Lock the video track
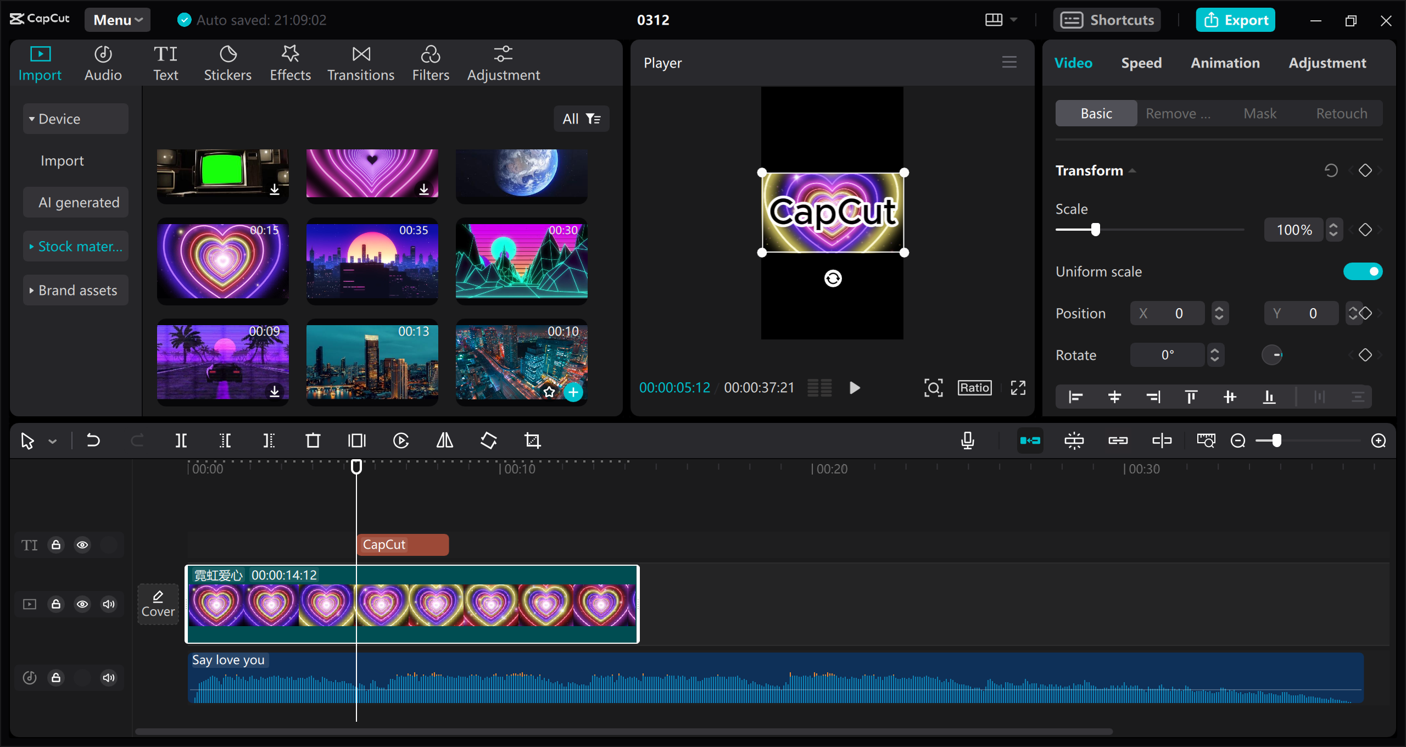Image resolution: width=1406 pixels, height=747 pixels. tap(56, 604)
